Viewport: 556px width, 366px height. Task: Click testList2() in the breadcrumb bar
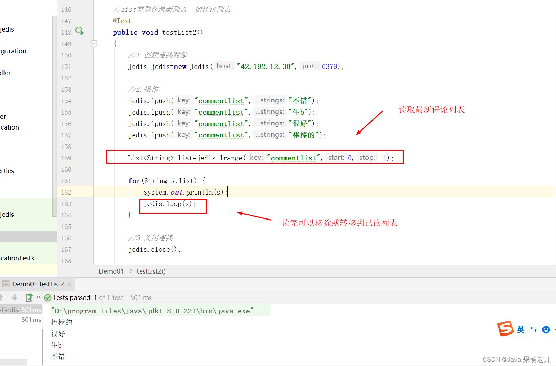[151, 271]
